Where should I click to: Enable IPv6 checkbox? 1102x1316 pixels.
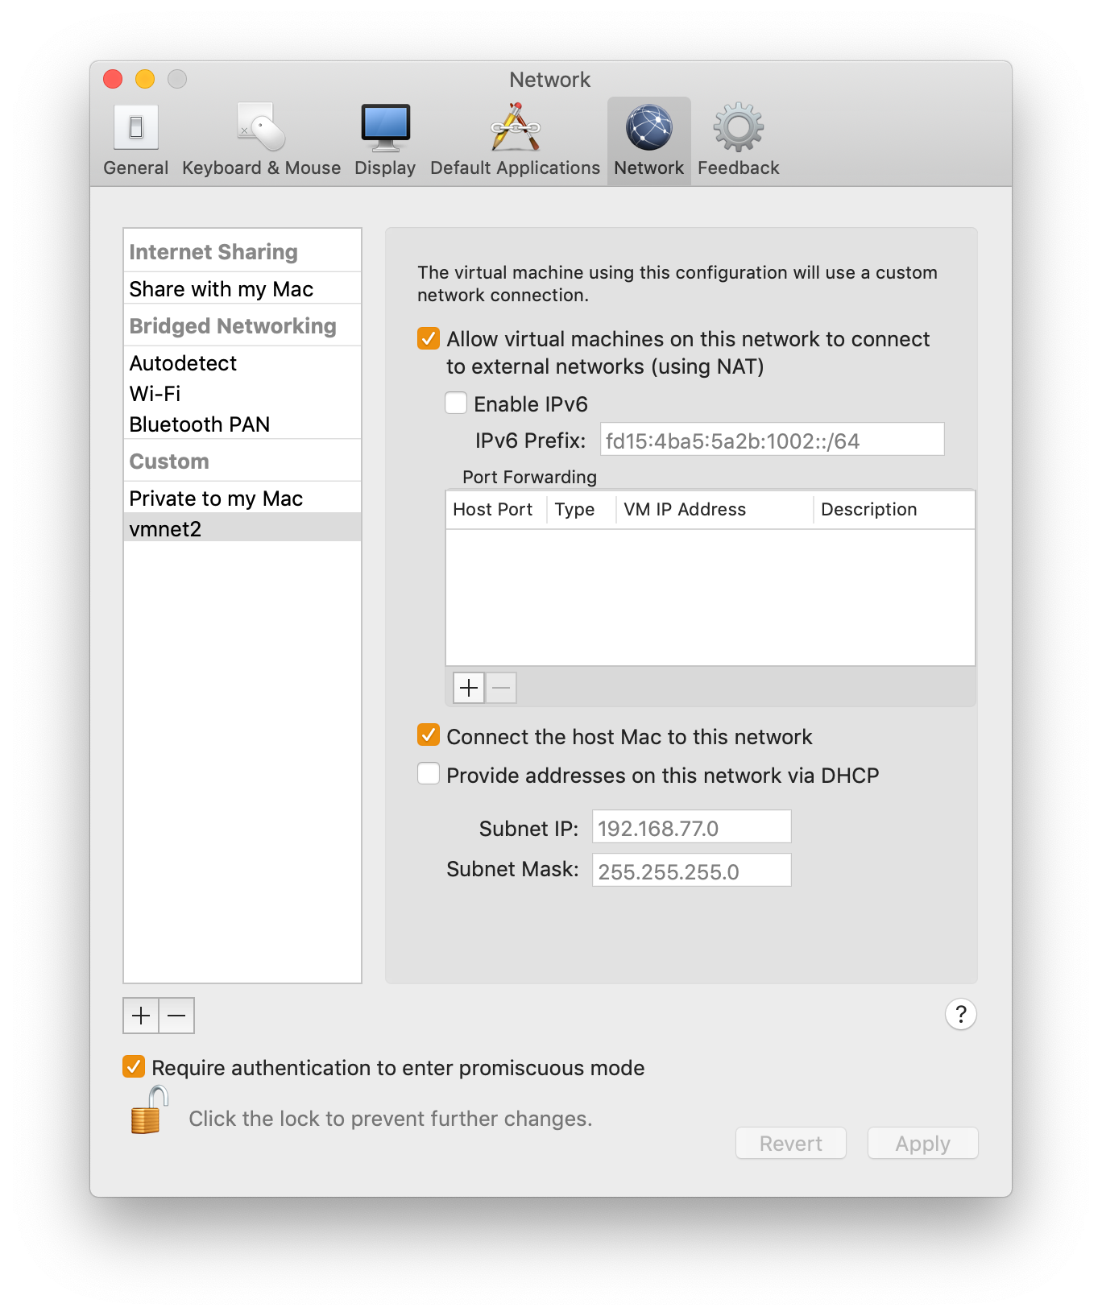point(456,403)
